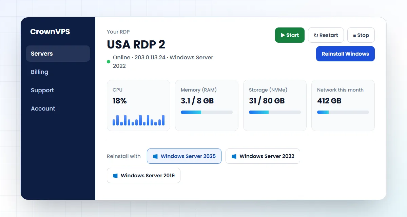This screenshot has height=217, width=407.
Task: Click the CPU usage bar chart
Action: coord(138,120)
